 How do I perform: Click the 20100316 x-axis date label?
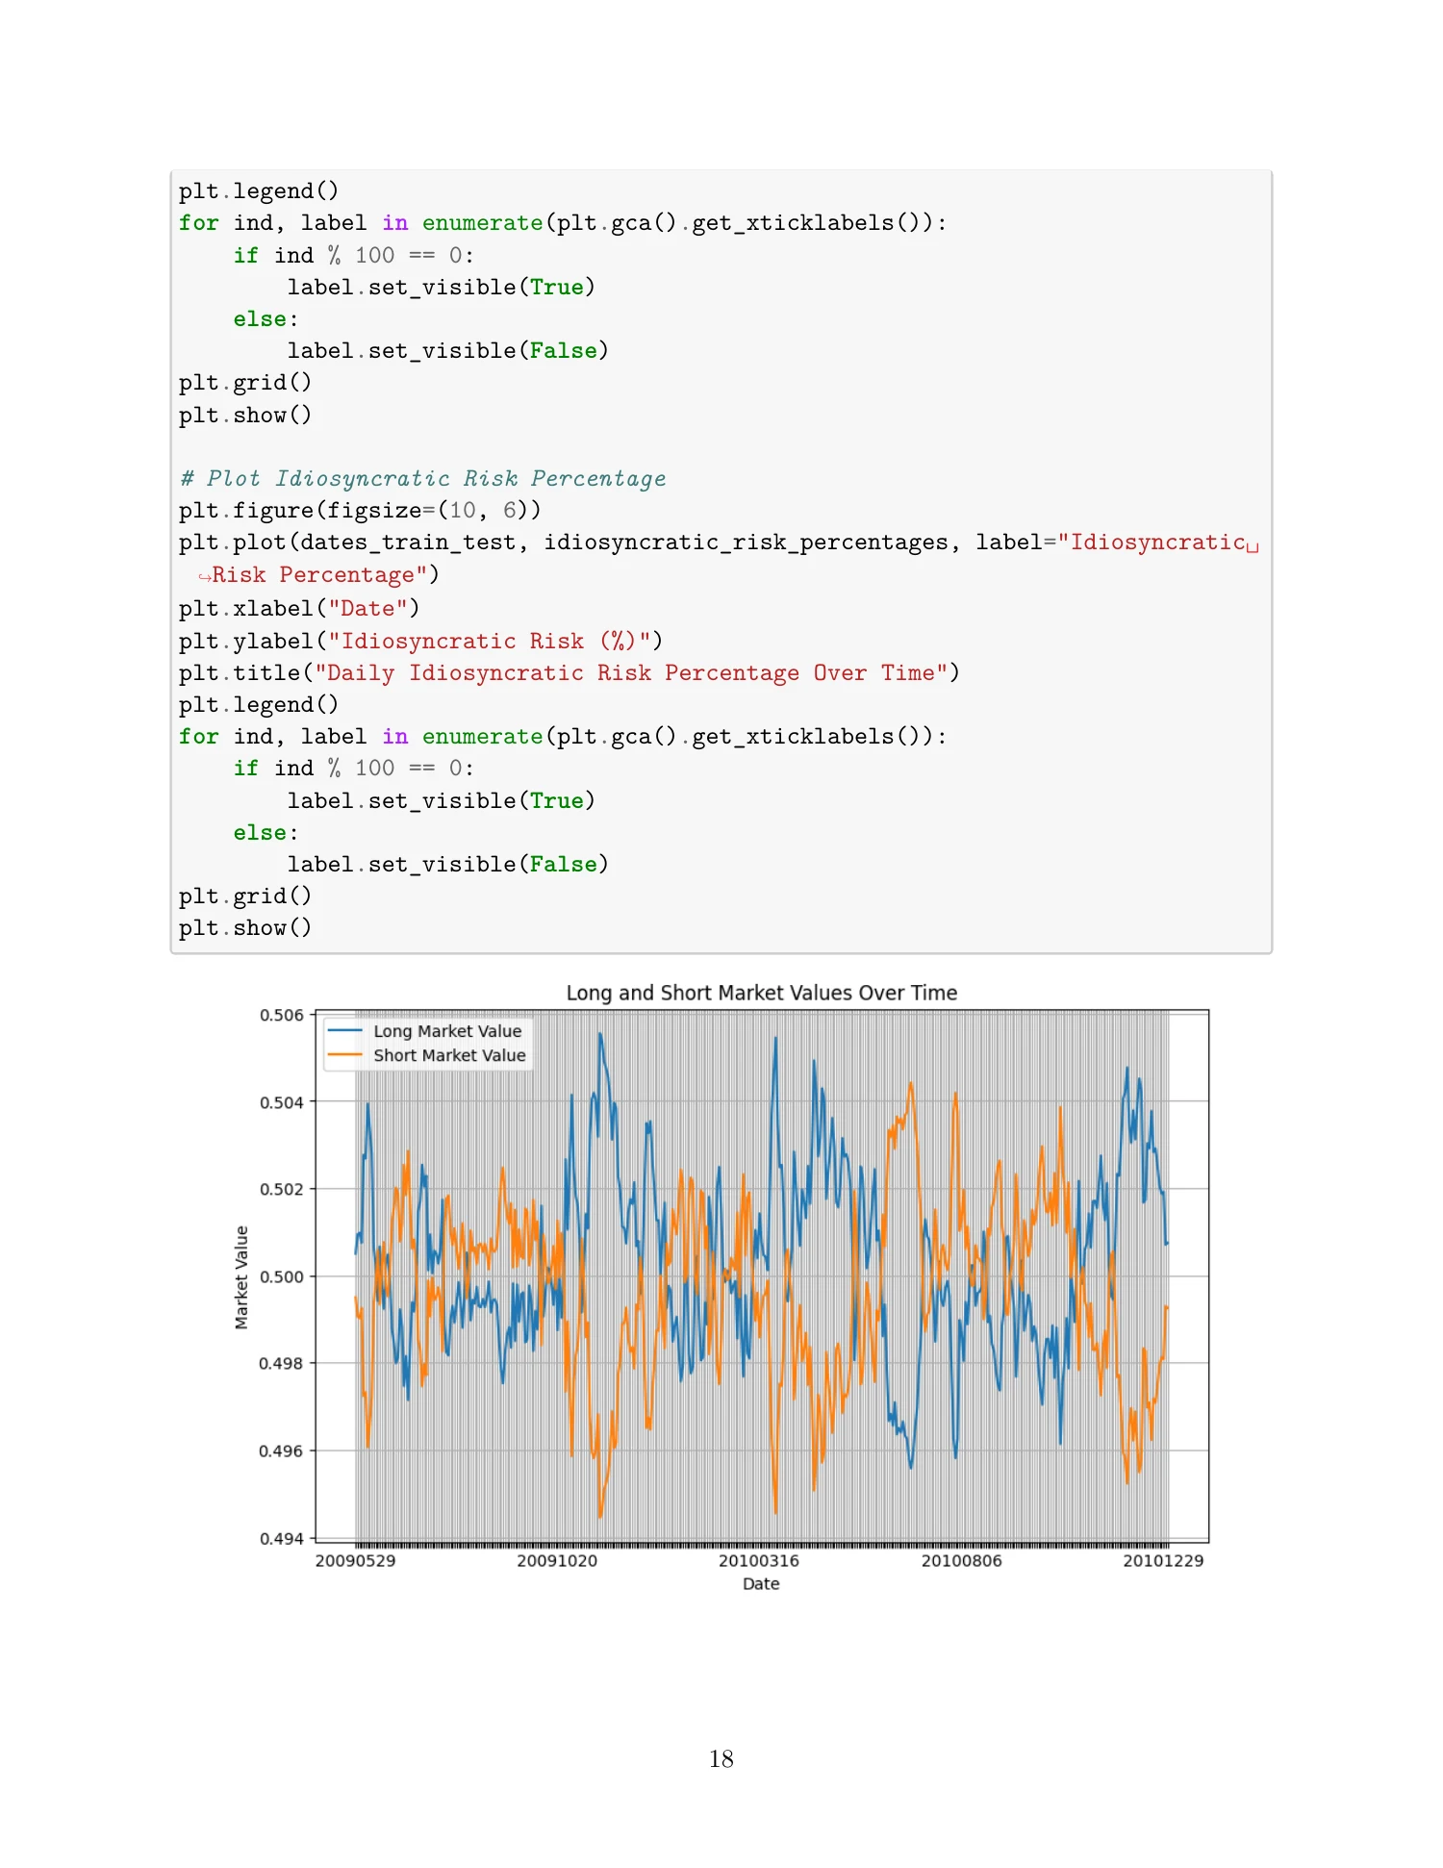pyautogui.click(x=759, y=1560)
